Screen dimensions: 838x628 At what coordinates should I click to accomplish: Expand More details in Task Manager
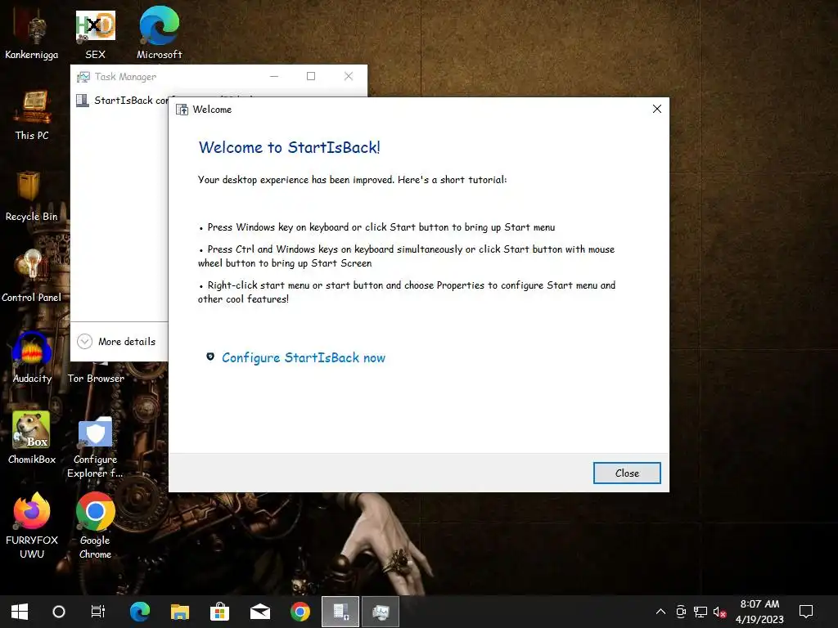[116, 341]
